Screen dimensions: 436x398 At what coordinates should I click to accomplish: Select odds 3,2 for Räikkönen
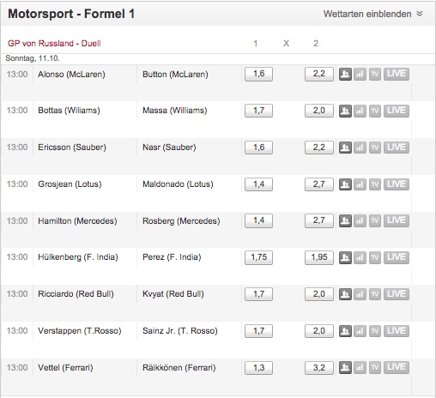tap(319, 368)
